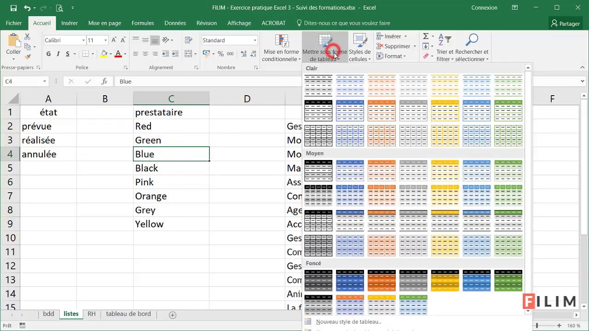Merge and center cells

coord(188,54)
